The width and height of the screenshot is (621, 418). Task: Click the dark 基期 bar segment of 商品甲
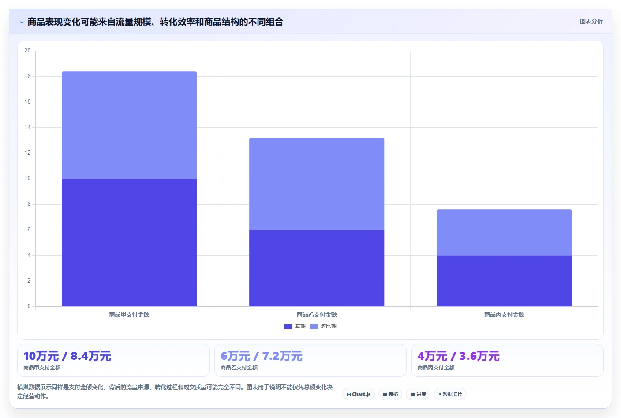pyautogui.click(x=129, y=243)
